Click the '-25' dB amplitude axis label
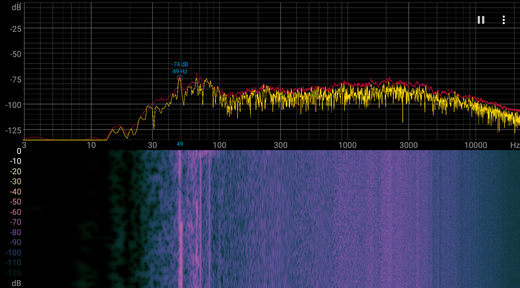The height and width of the screenshot is (288, 520). coord(15,29)
